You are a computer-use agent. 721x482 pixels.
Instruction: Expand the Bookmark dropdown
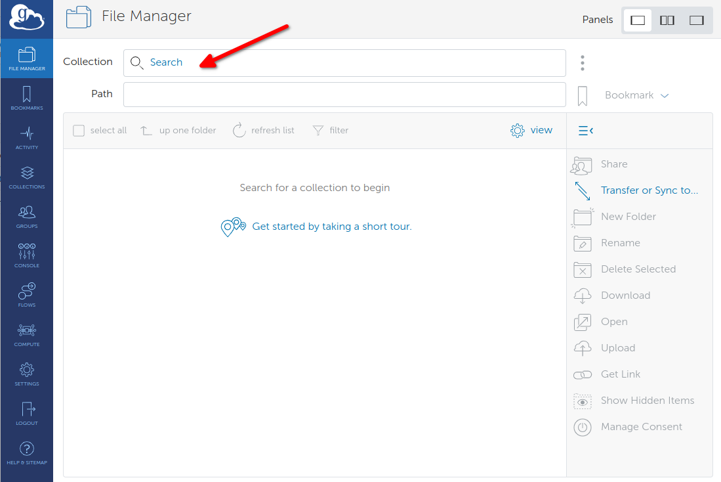(x=636, y=95)
